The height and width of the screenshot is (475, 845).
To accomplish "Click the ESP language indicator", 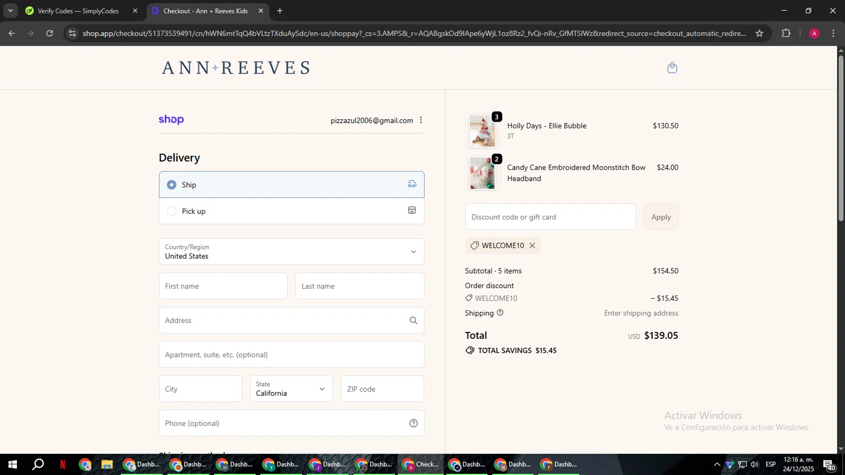I will click(x=771, y=464).
